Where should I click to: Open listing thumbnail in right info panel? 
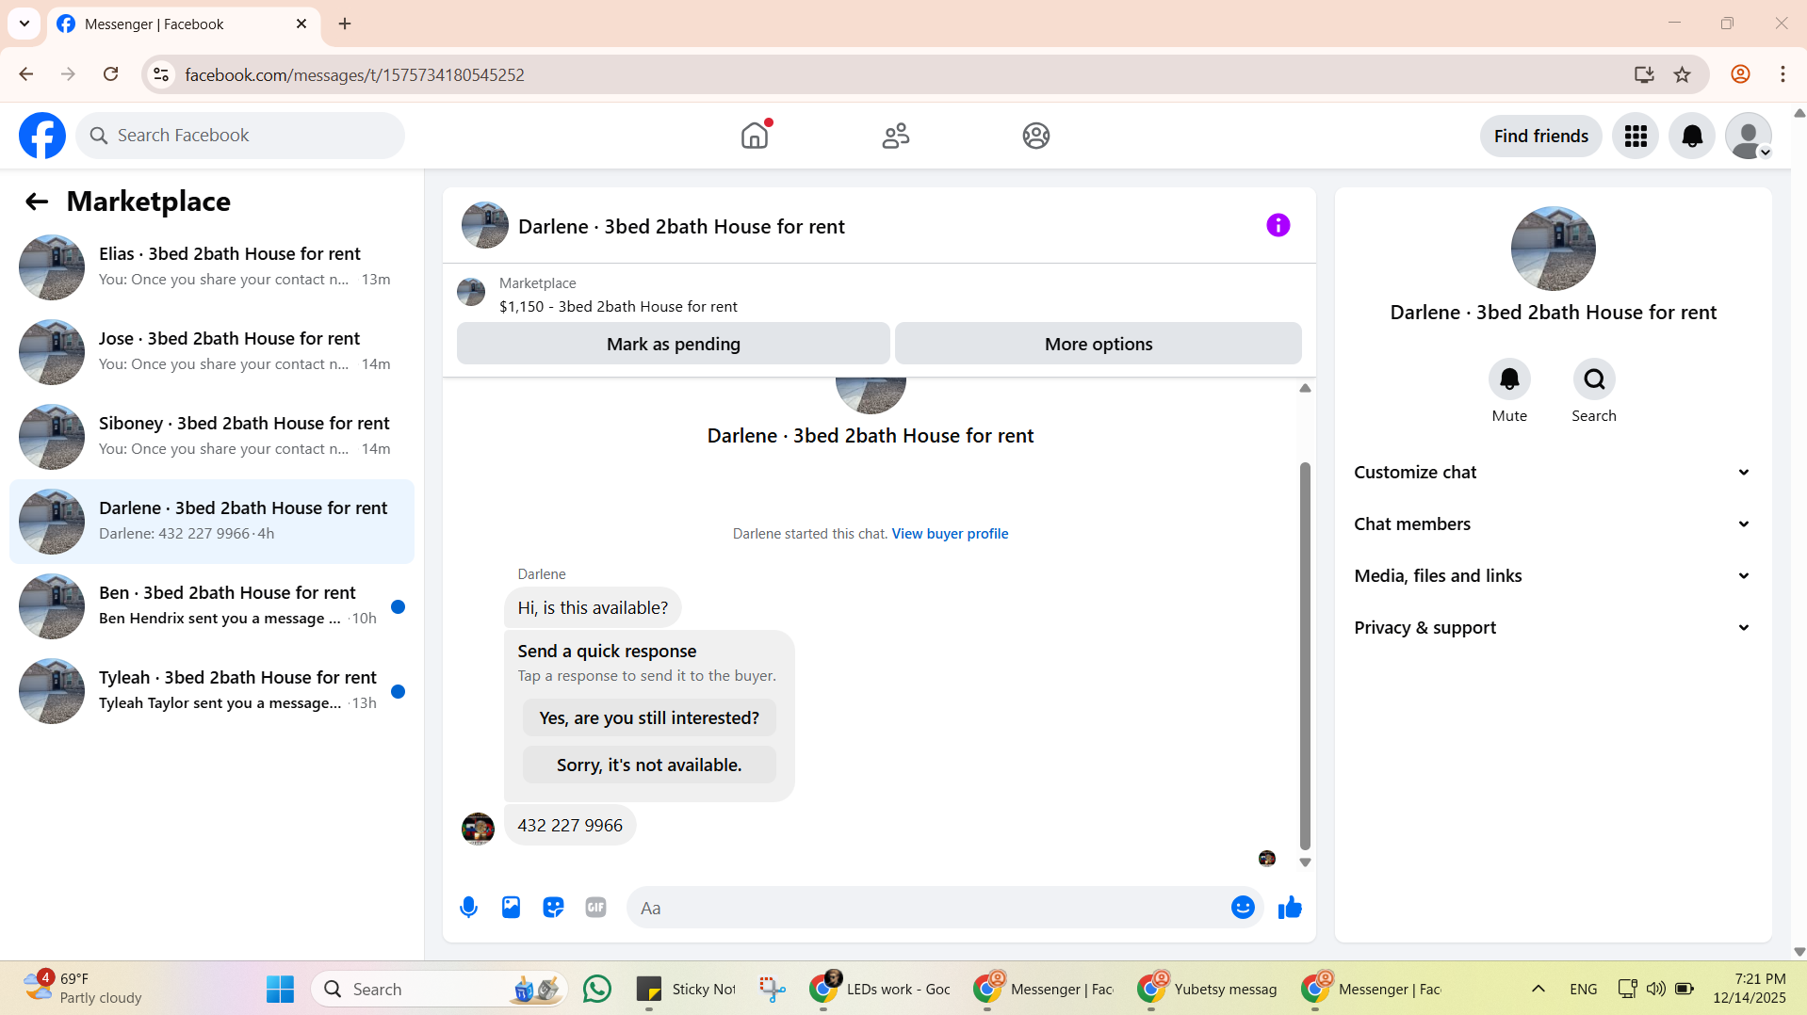1553,249
